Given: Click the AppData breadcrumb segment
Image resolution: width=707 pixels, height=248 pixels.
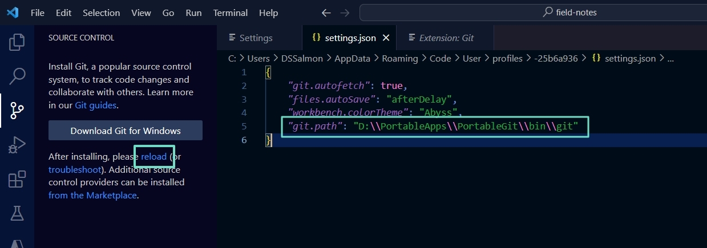Looking at the screenshot, I should point(352,58).
